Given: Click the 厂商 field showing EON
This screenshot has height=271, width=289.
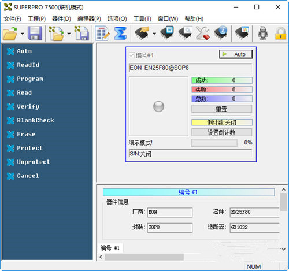Looking at the screenshot, I should tap(170, 212).
